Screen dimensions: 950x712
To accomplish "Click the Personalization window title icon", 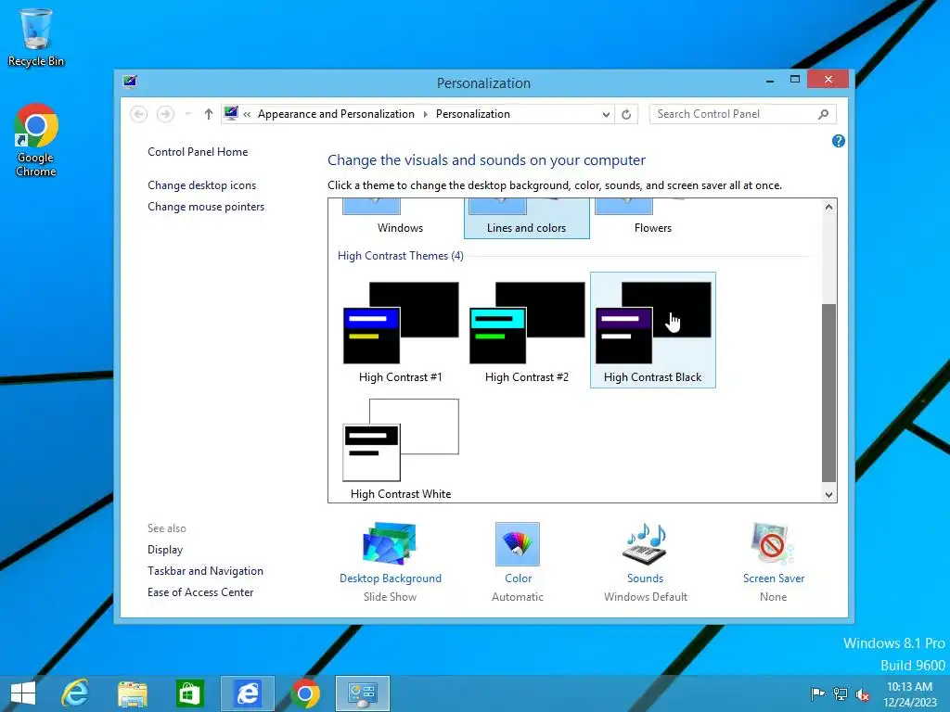I will 130,82.
